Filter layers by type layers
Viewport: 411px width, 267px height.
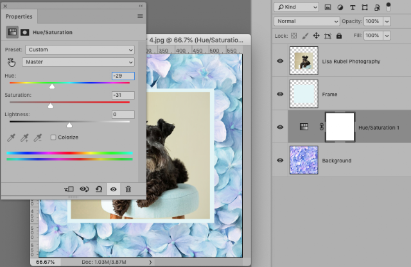click(x=353, y=7)
